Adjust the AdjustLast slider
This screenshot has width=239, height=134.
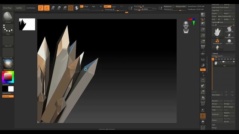(x=175, y=9)
